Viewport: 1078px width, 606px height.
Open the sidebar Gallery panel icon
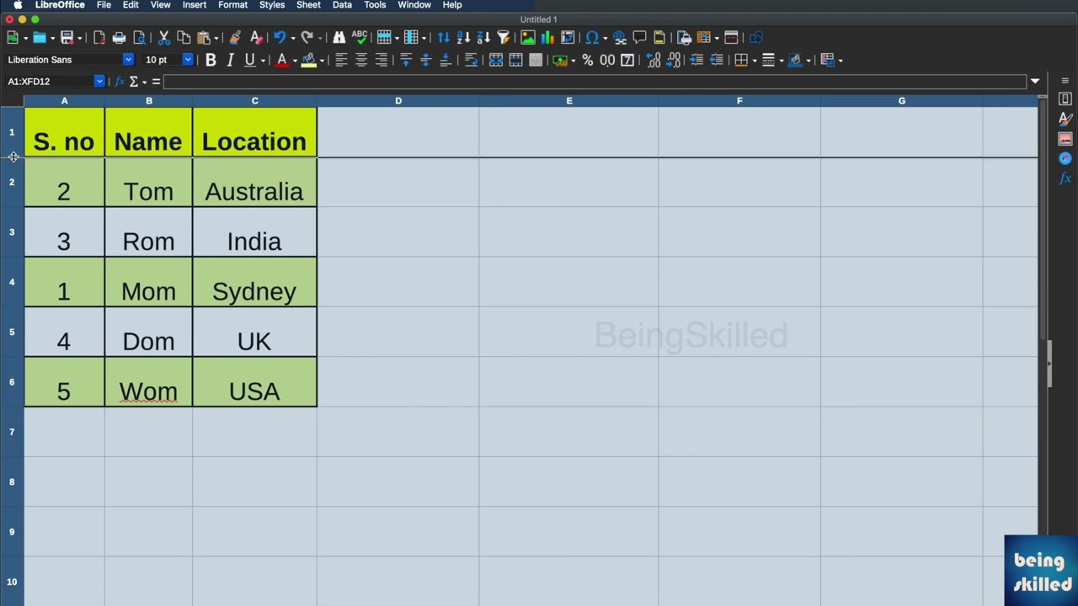[1065, 139]
